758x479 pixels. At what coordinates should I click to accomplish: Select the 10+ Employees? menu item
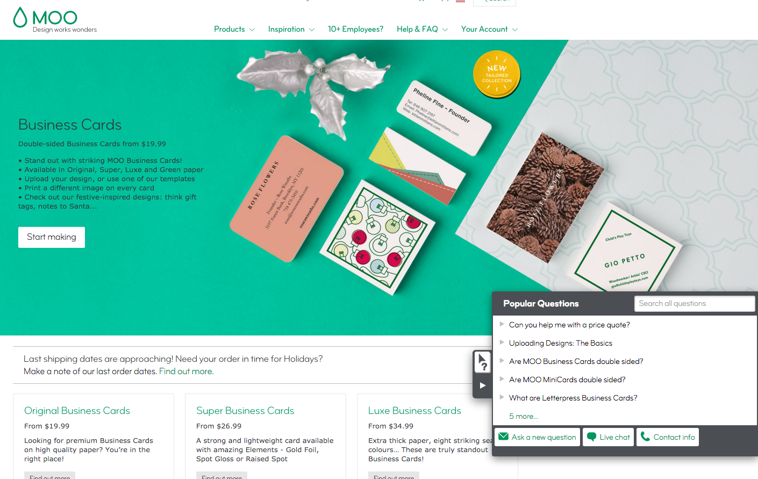[x=355, y=29]
